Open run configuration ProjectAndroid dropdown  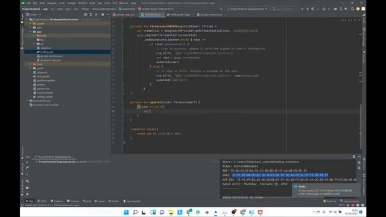point(247,9)
